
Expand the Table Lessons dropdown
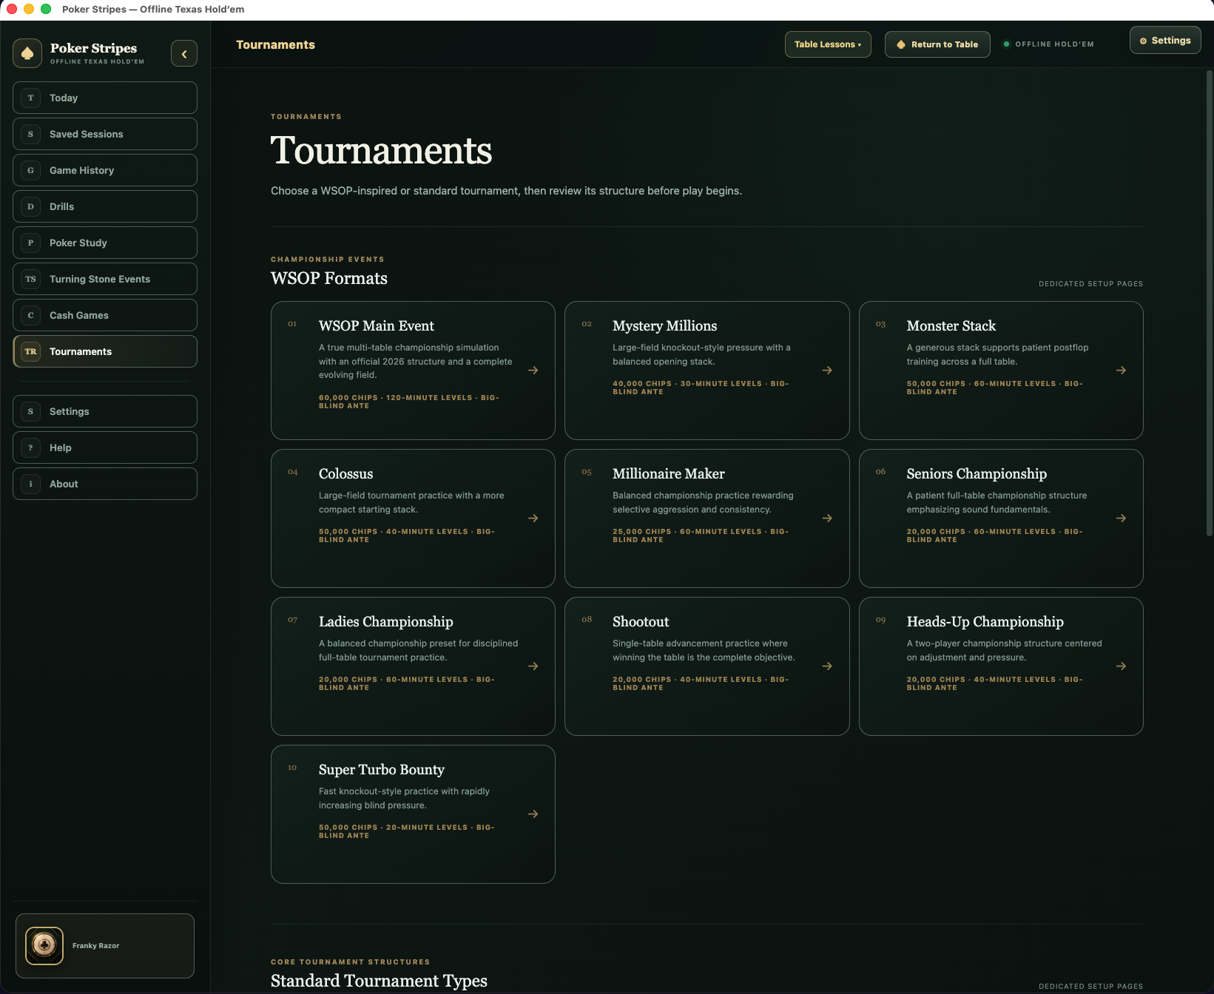point(828,44)
